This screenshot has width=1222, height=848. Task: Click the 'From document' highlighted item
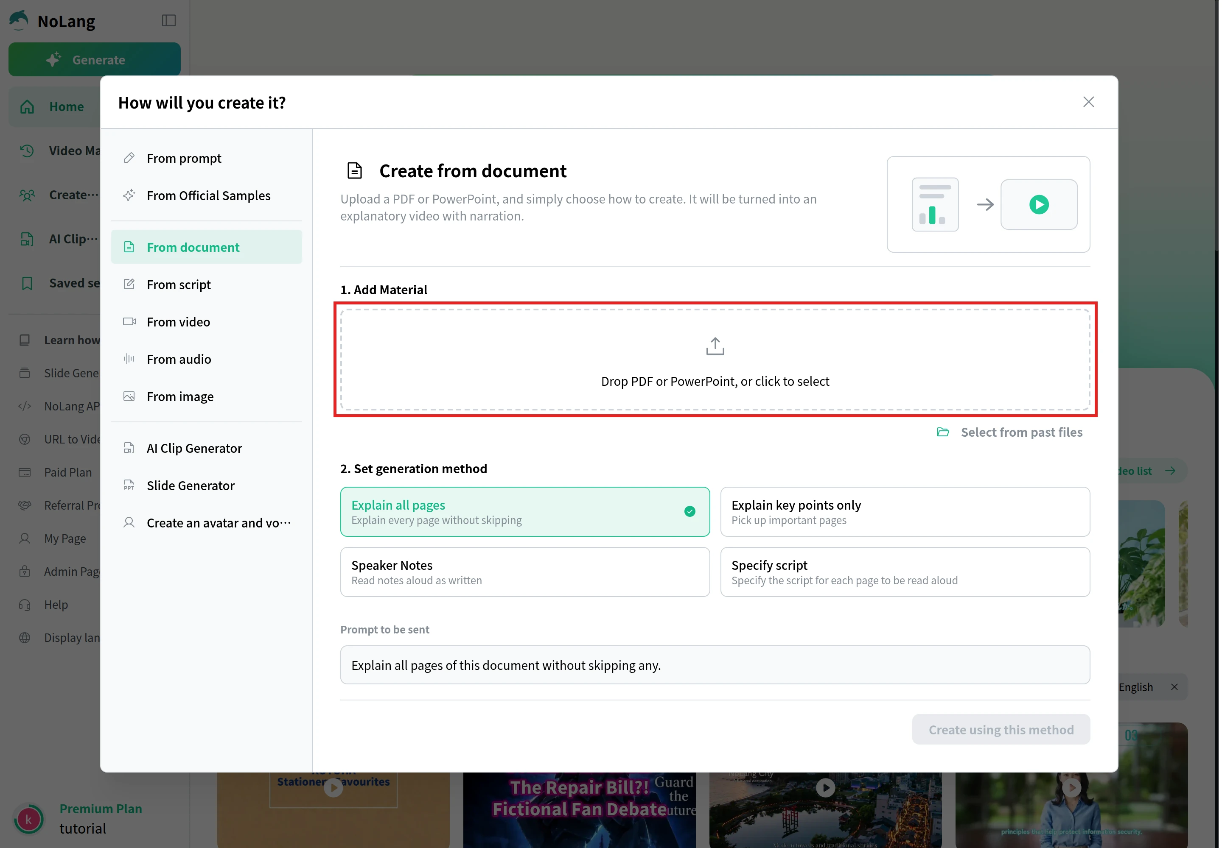pyautogui.click(x=206, y=247)
